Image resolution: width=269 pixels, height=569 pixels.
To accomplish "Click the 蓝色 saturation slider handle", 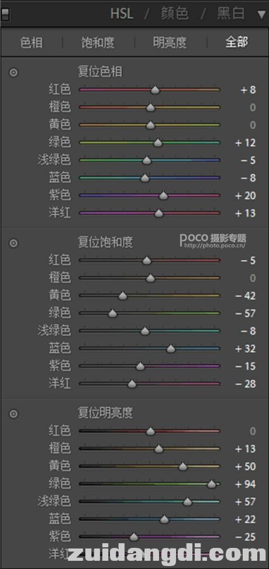I will coord(171,349).
